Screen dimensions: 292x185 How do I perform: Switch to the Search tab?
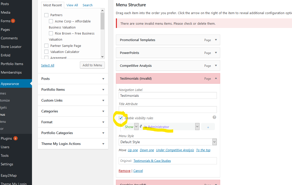pyautogui.click(x=87, y=5)
